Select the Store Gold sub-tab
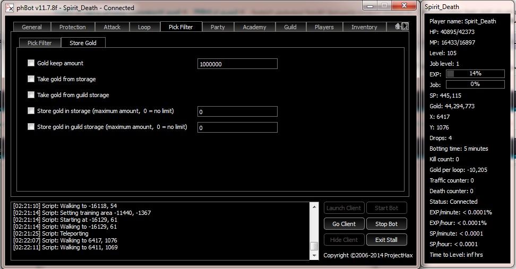 (83, 42)
